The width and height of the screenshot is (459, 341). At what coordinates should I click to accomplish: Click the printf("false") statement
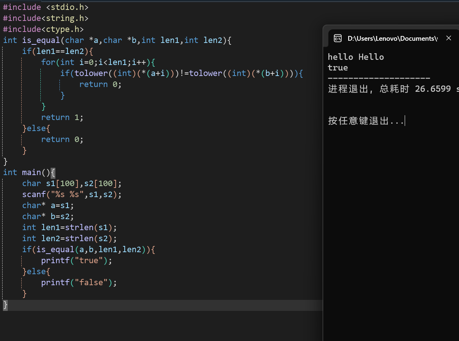point(79,282)
